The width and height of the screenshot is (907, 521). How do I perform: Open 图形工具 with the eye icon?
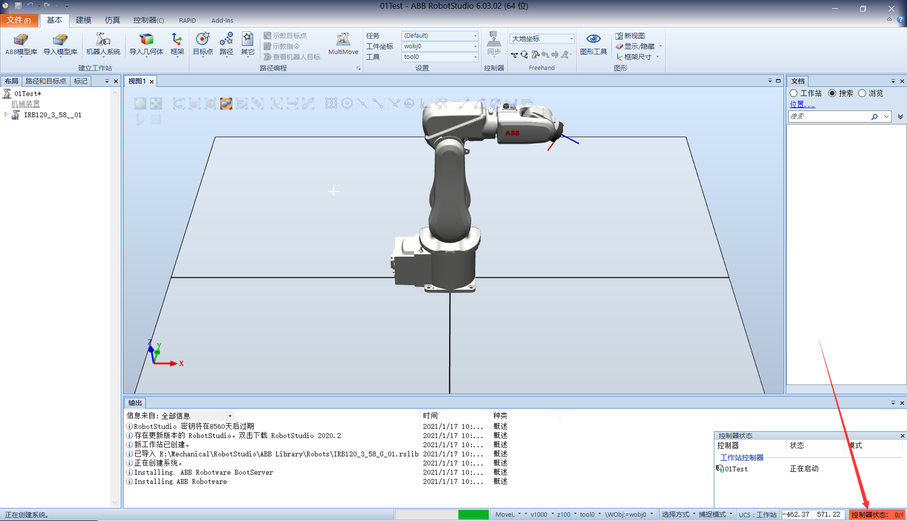tap(593, 44)
